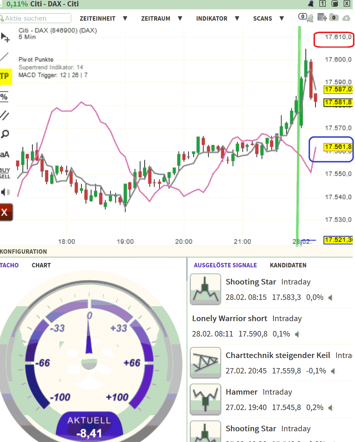Screen dimensions: 355x442
Task: Mute the chart sound via speaker icon
Action: (x=6, y=192)
